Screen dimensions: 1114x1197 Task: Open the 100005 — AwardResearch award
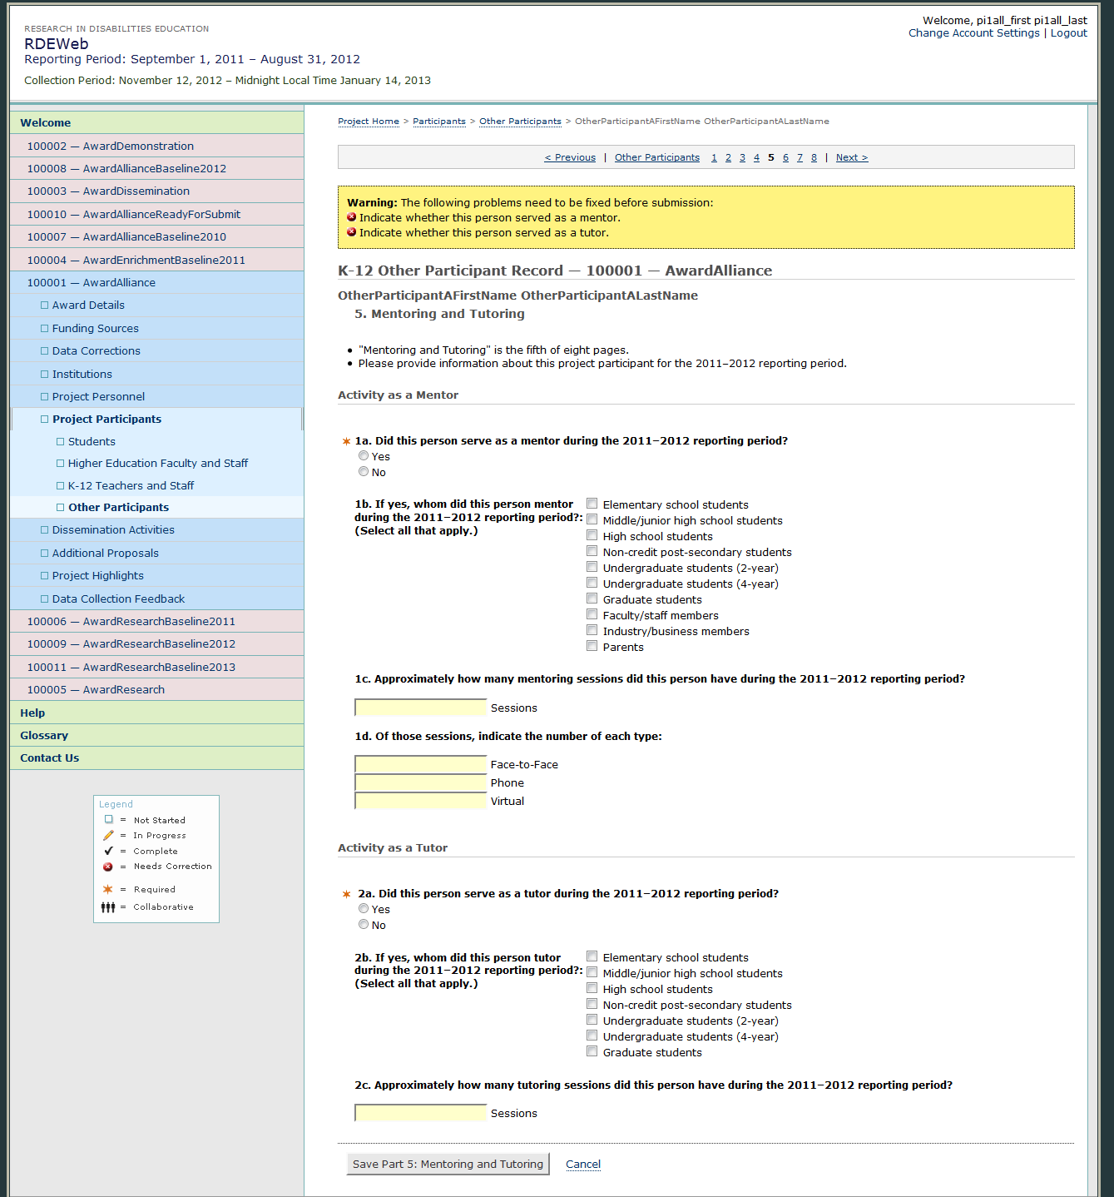pos(96,690)
